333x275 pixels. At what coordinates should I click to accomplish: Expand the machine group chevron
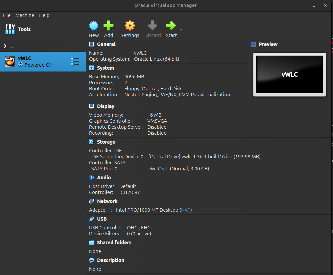(5, 46)
